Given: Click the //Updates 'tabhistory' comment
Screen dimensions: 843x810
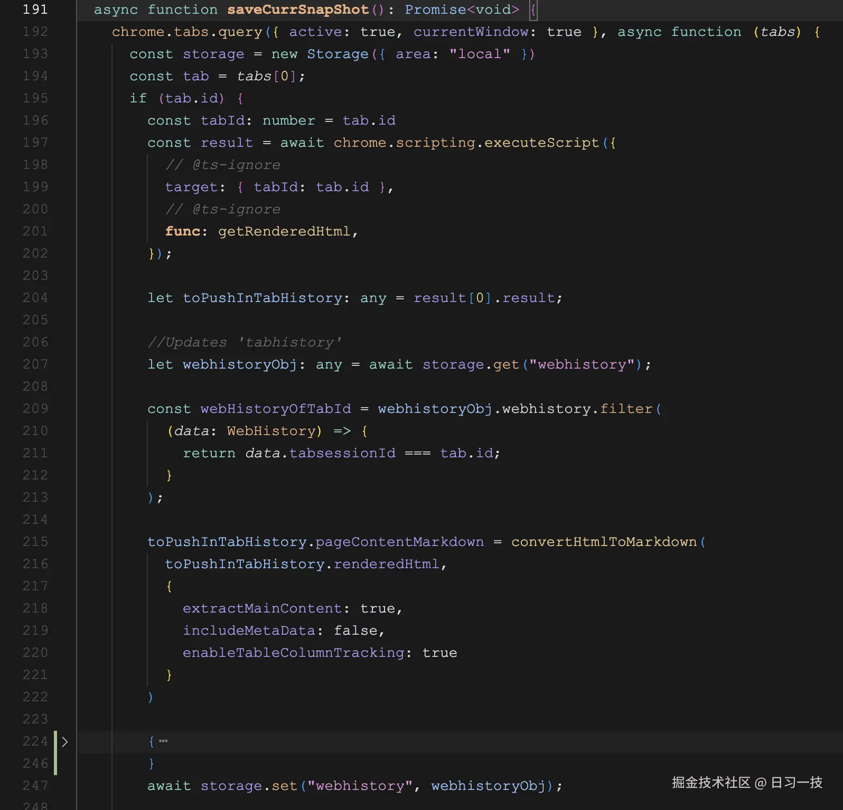Looking at the screenshot, I should point(245,342).
